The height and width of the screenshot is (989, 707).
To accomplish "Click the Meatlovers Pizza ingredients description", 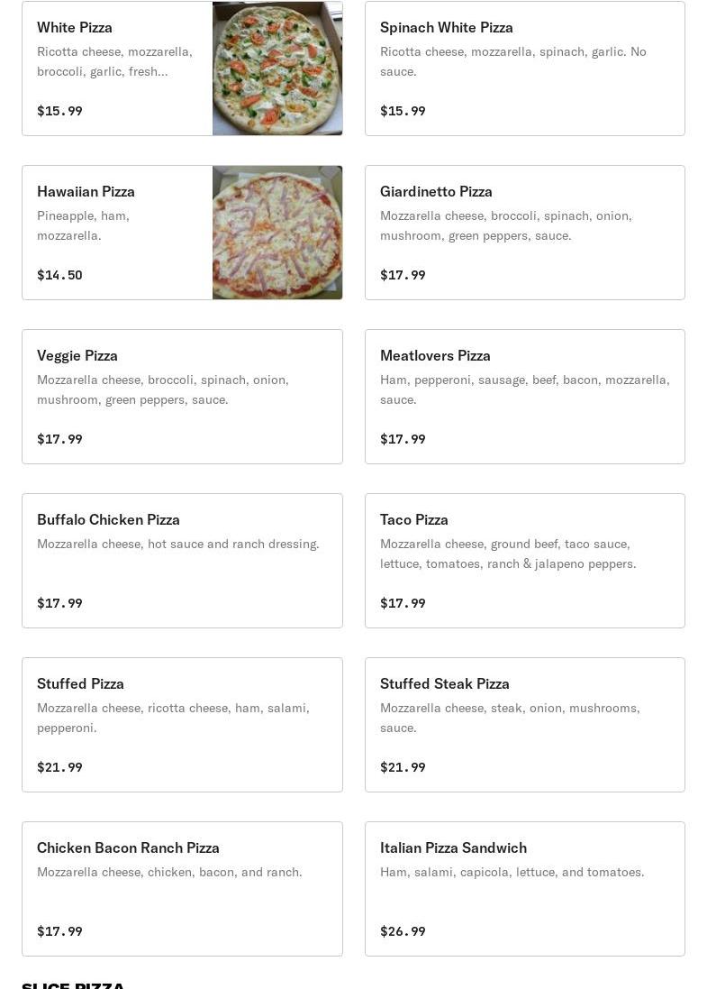I will tap(524, 389).
